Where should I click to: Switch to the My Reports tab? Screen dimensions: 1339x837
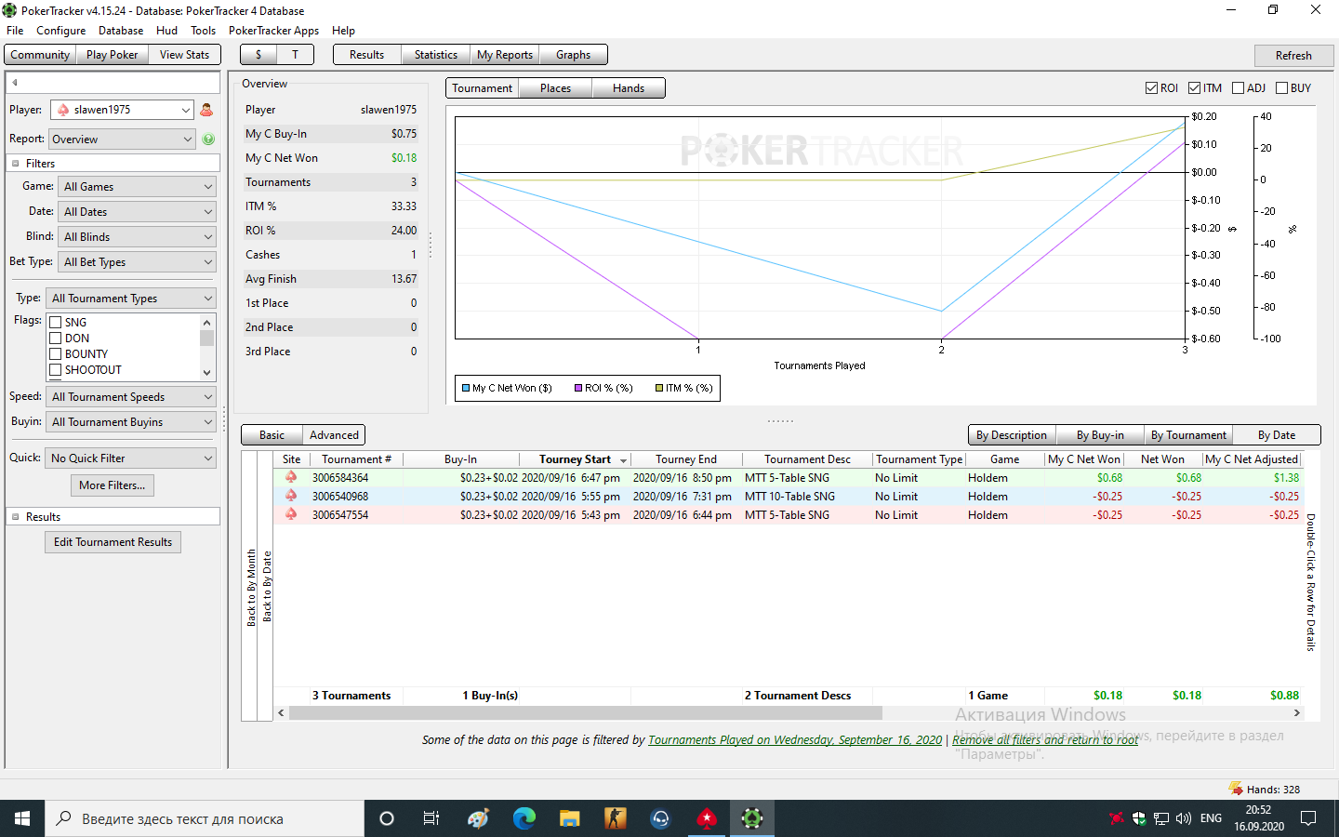[505, 55]
